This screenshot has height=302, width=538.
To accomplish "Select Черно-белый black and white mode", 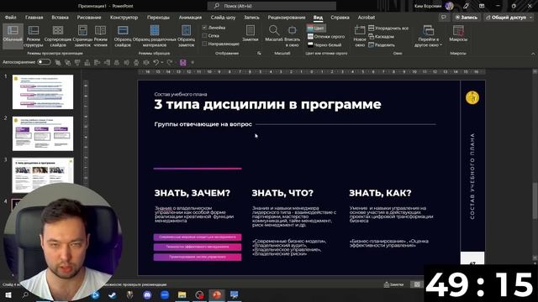I will tap(324, 44).
